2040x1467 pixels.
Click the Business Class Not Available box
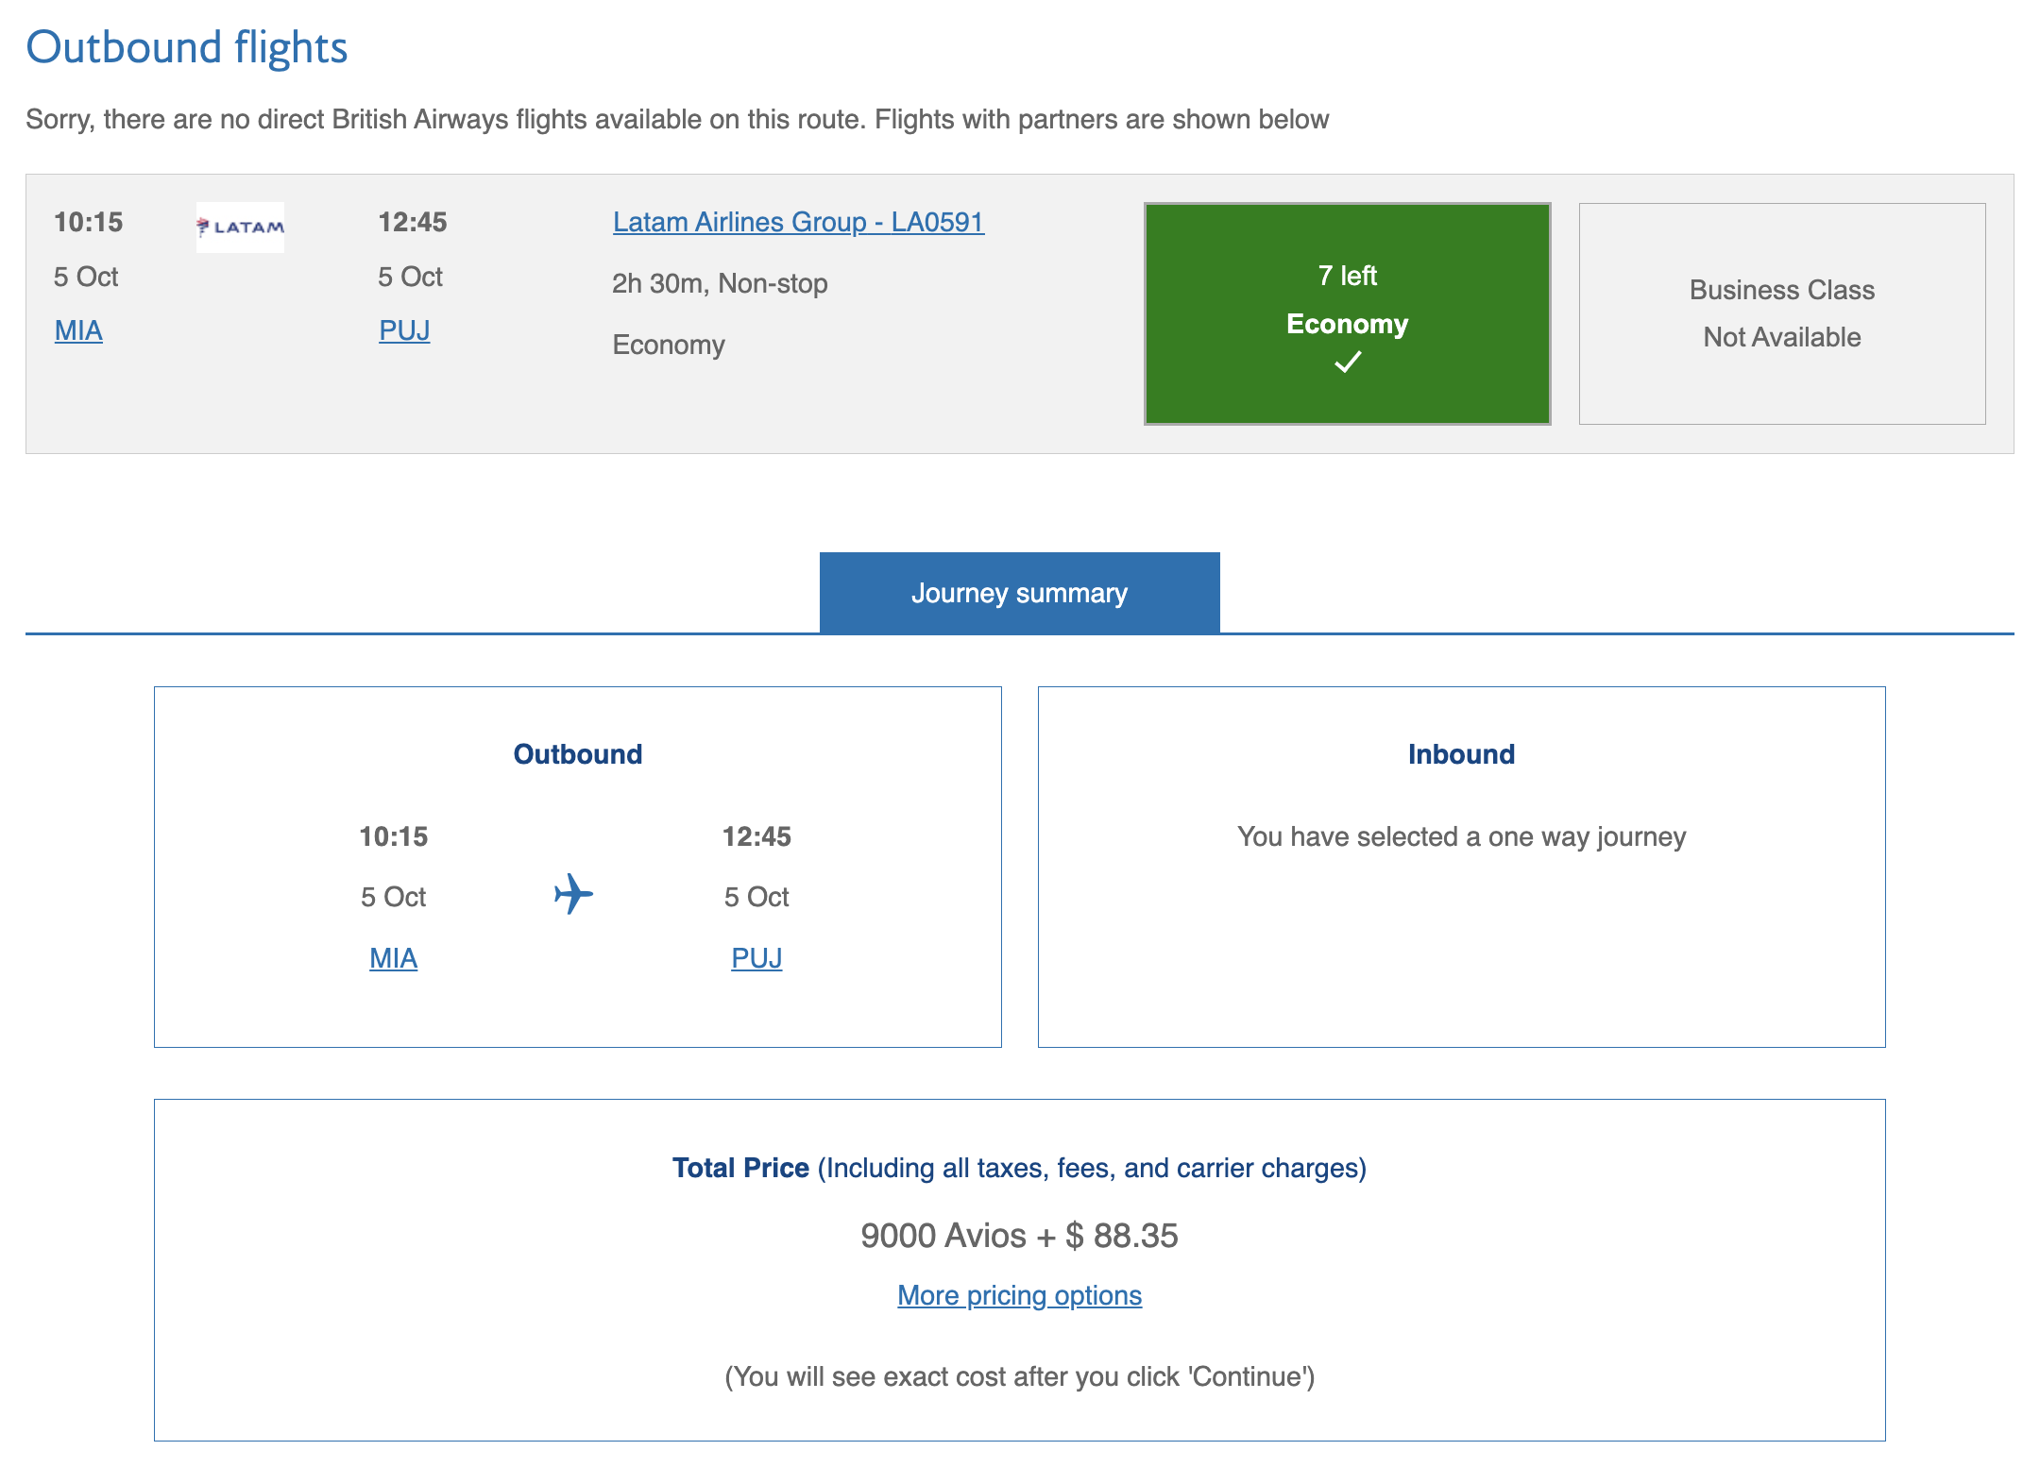(x=1782, y=313)
